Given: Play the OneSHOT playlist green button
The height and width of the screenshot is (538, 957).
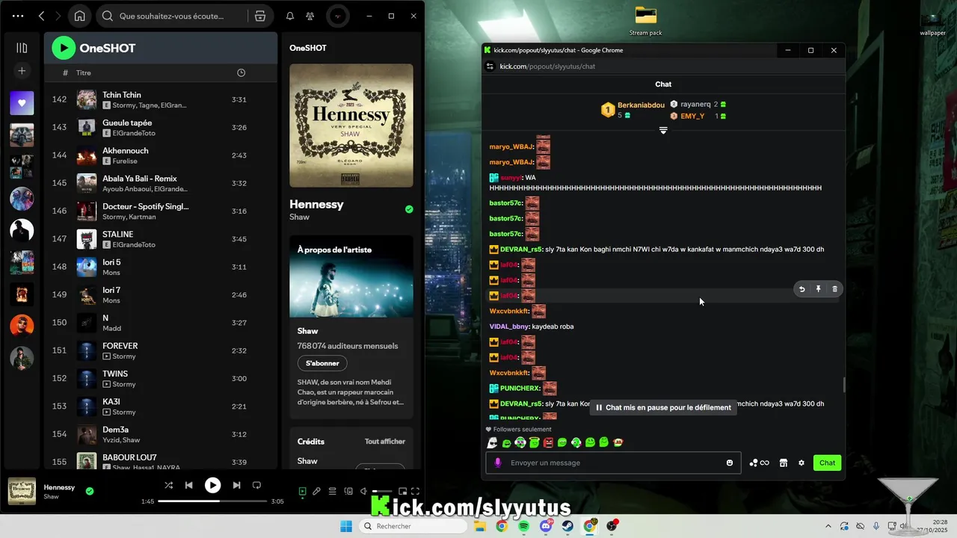Looking at the screenshot, I should [64, 48].
